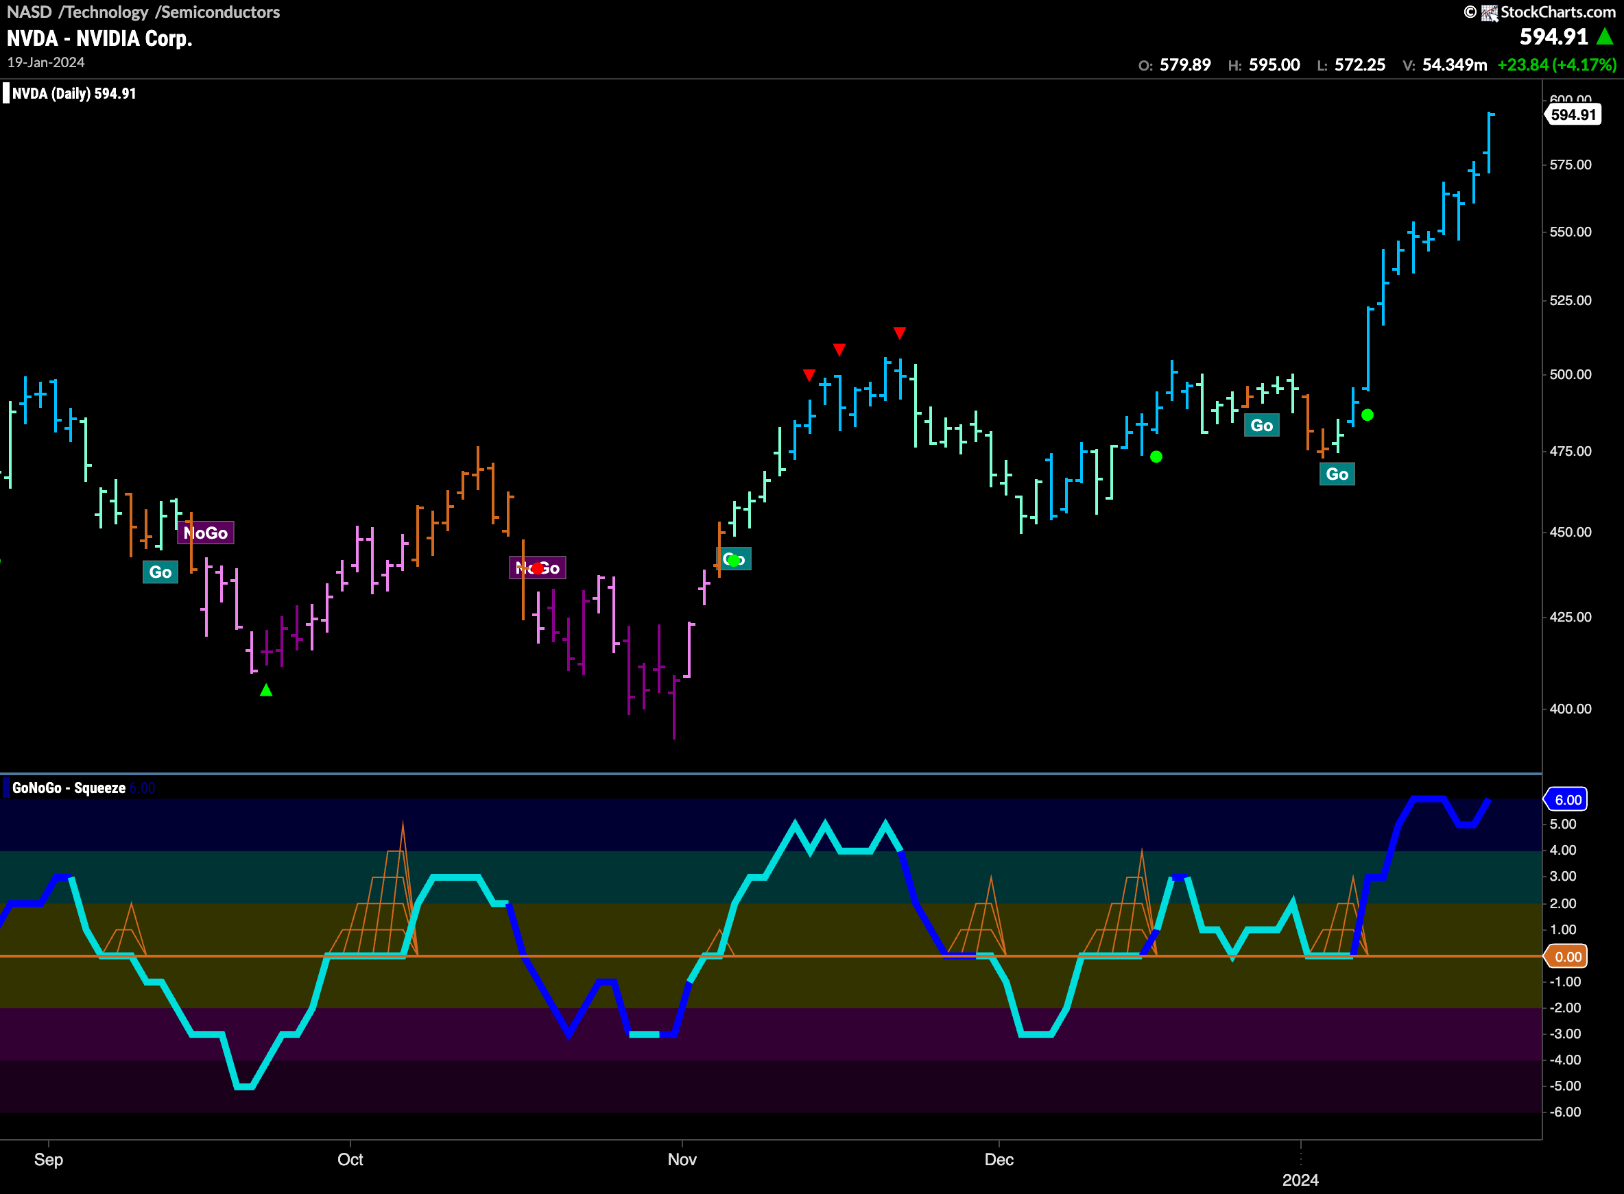Click the Sep label on the time axis
Viewport: 1624px width, 1194px height.
click(x=49, y=1159)
